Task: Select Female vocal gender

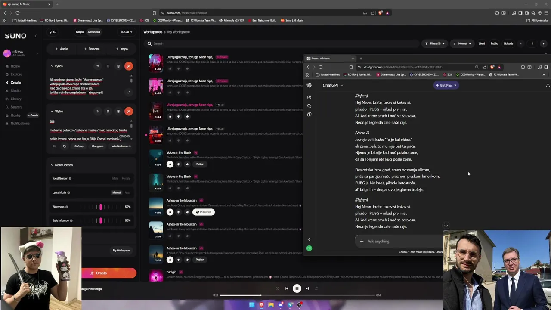Action: (x=126, y=178)
